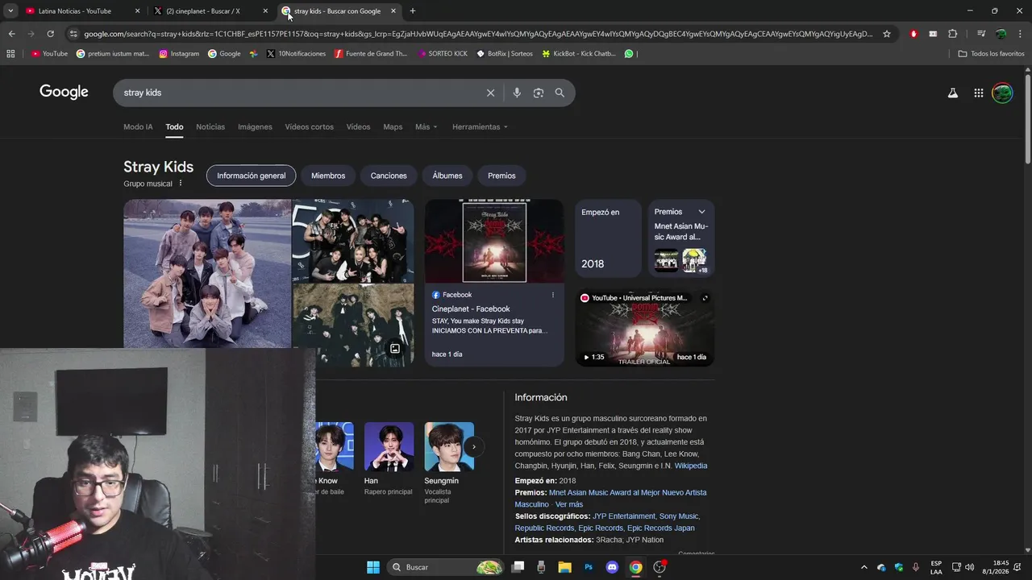Open Task View on the taskbar
This screenshot has width=1032, height=580.
pos(518,567)
